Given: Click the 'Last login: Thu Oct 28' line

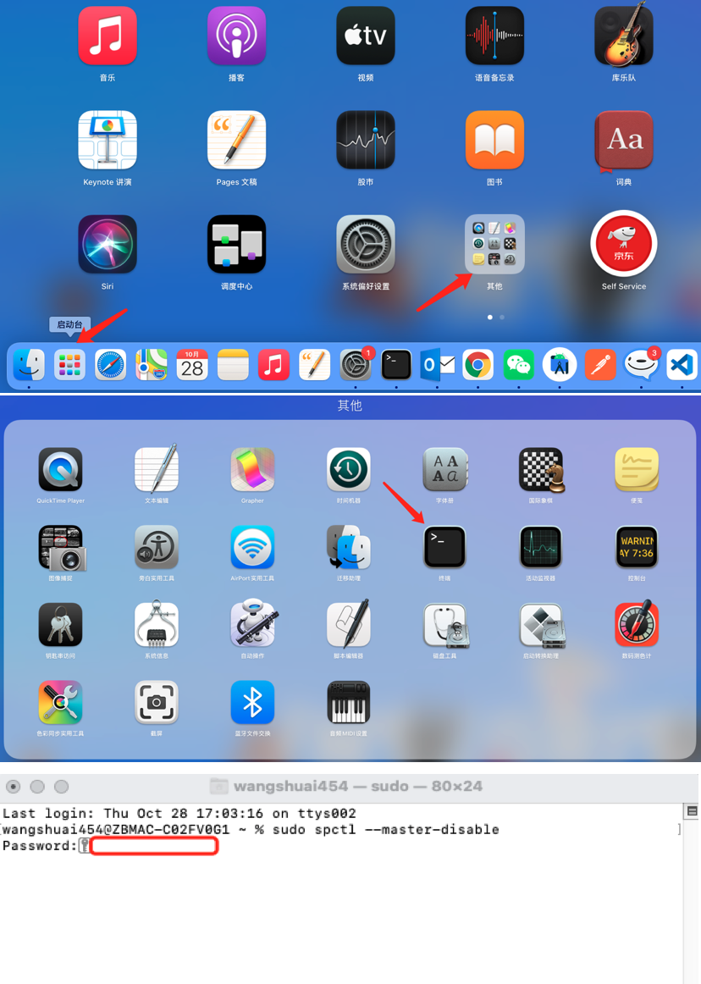Looking at the screenshot, I should coord(179,813).
